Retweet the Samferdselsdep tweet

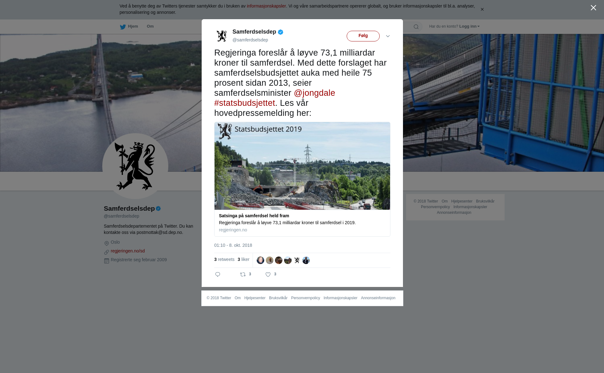[243, 274]
